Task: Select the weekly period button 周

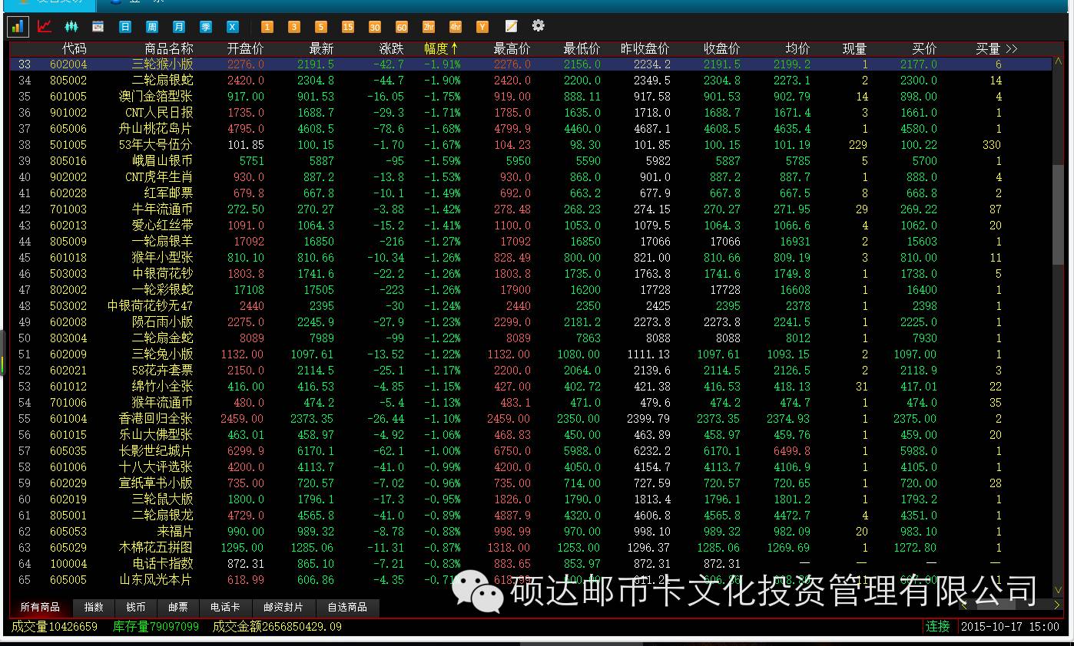Action: pyautogui.click(x=152, y=27)
